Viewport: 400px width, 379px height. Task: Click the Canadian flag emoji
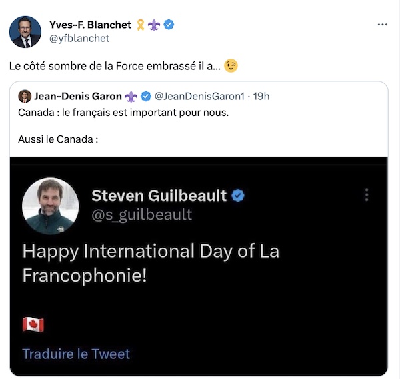click(x=33, y=324)
